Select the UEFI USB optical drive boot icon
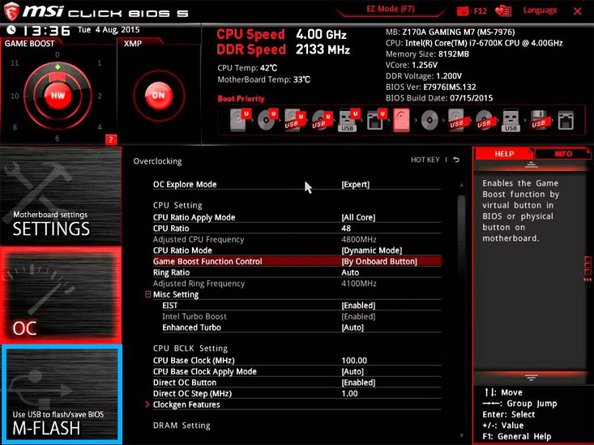The image size is (594, 445). (x=322, y=120)
